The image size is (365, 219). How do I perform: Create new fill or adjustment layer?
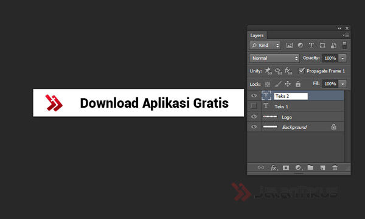(x=299, y=167)
